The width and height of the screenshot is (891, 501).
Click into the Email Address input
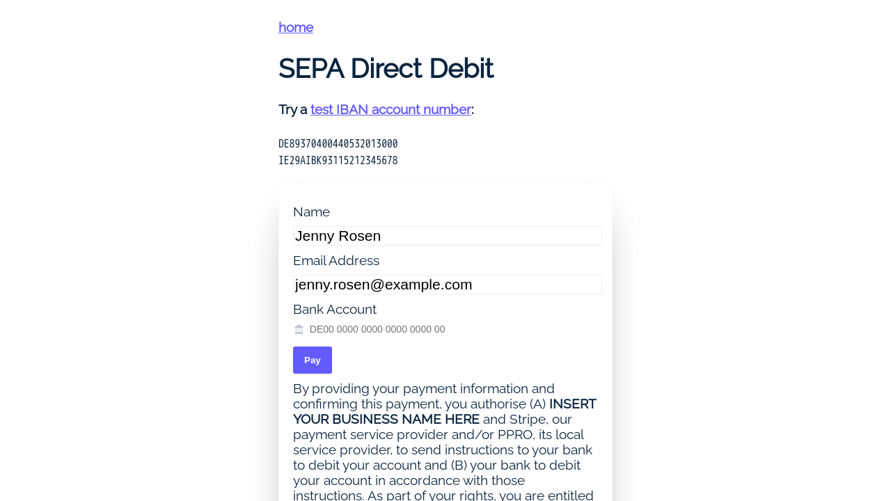pyautogui.click(x=447, y=285)
